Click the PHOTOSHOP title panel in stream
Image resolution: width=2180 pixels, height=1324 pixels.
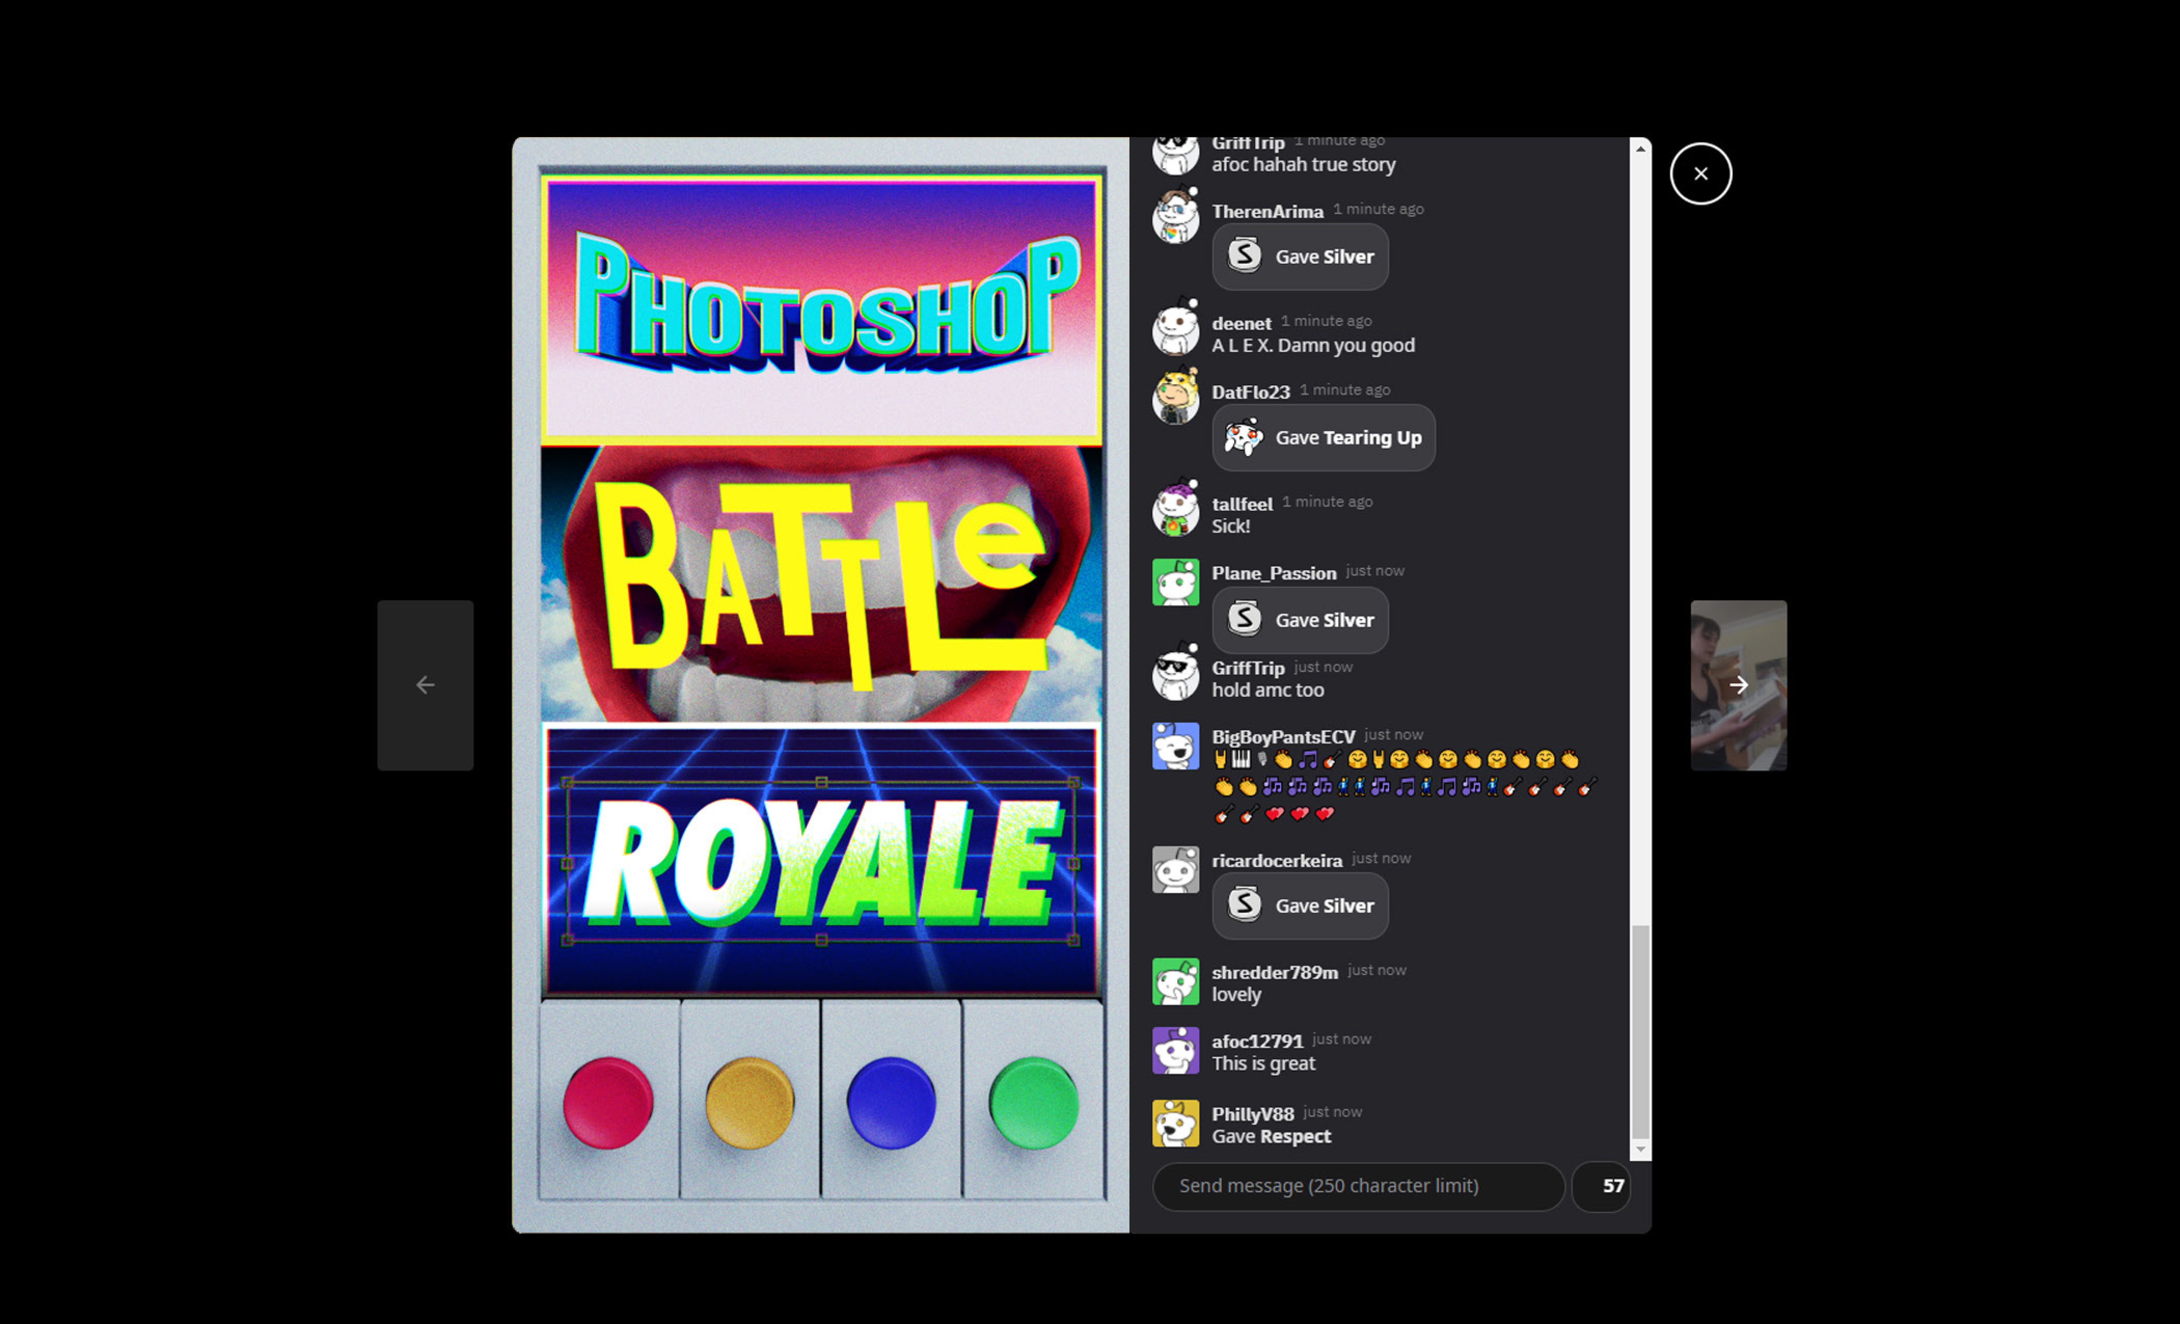(x=822, y=309)
